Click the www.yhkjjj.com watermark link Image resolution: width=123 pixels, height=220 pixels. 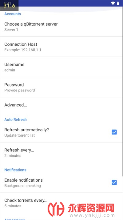click(92, 215)
